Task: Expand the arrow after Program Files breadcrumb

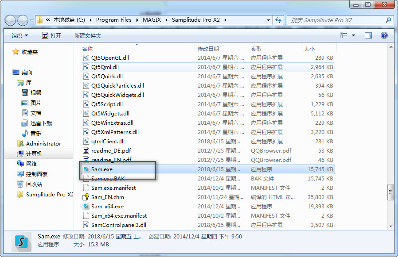Action: [x=137, y=20]
